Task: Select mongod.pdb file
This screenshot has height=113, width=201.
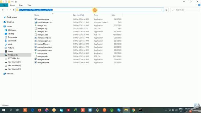Action: point(43,35)
